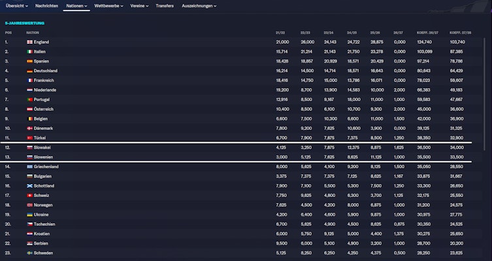Click the Swedish flag beside Schweden

[29, 253]
